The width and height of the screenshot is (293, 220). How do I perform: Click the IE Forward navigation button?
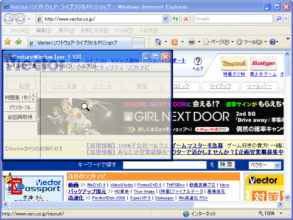point(20,19)
